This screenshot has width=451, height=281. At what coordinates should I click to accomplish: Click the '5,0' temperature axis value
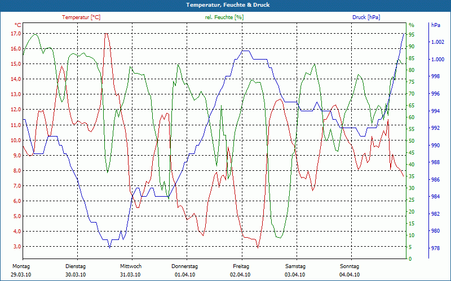(x=17, y=216)
